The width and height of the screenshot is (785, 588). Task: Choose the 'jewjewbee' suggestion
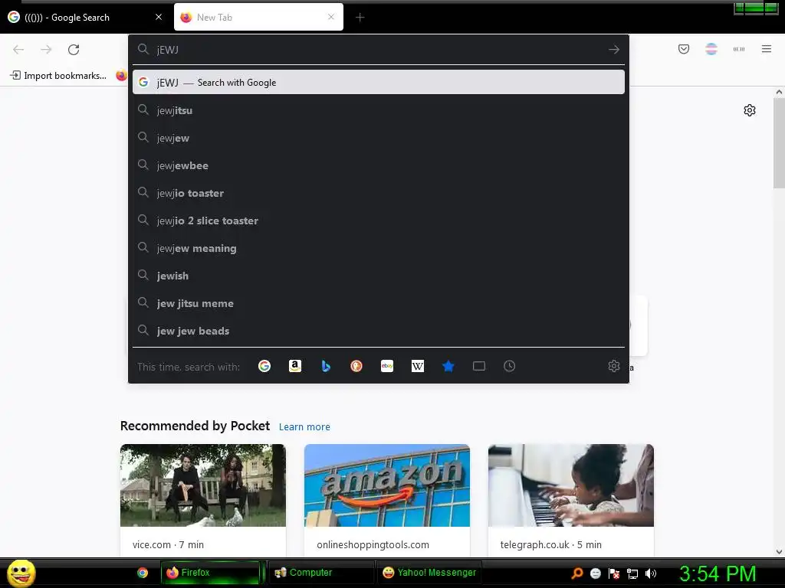pos(379,165)
